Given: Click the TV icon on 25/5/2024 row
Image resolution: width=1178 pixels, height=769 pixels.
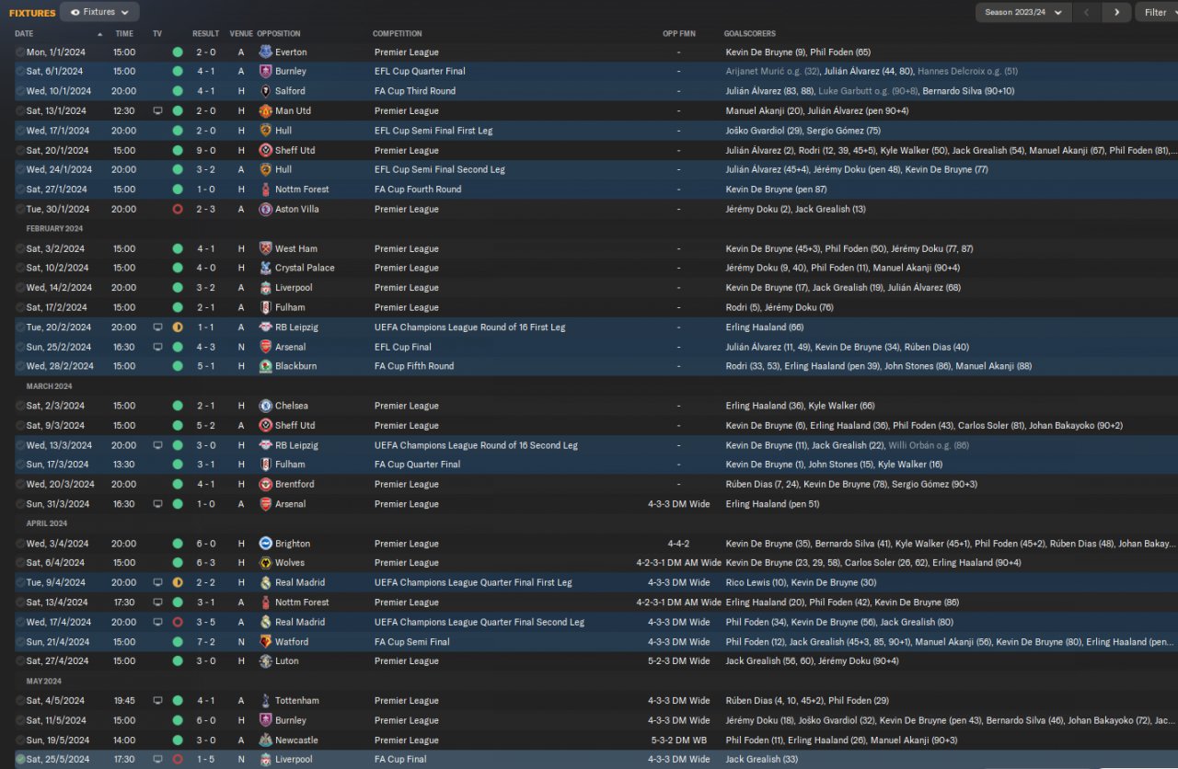Looking at the screenshot, I should point(157,760).
